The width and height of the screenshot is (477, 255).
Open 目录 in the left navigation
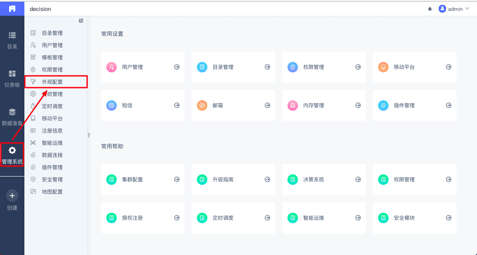[12, 40]
